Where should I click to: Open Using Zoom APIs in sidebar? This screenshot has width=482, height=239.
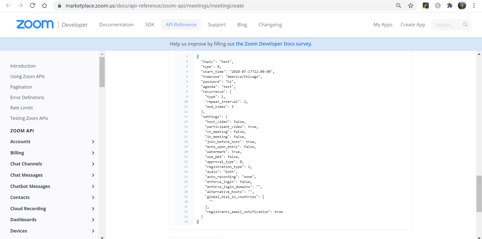click(27, 76)
